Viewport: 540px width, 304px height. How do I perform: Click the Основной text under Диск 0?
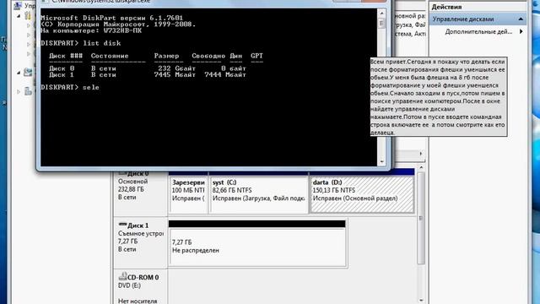(x=132, y=182)
